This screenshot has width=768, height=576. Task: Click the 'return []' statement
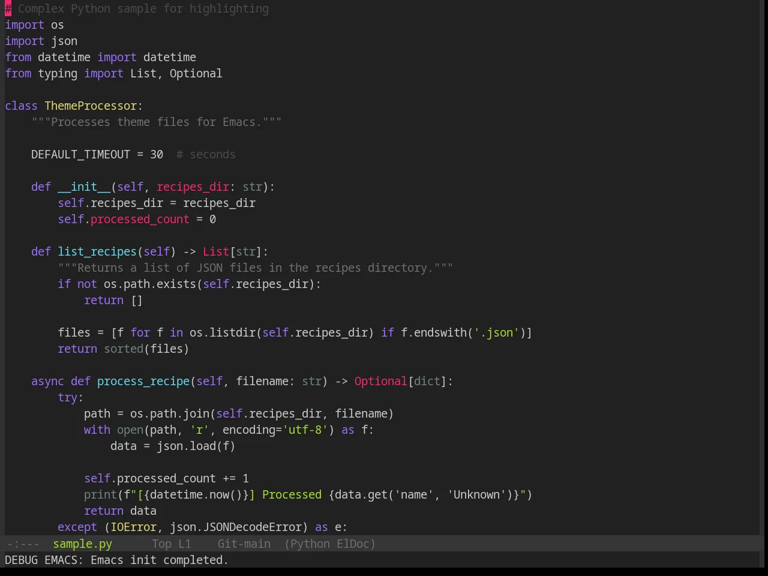[x=113, y=301]
